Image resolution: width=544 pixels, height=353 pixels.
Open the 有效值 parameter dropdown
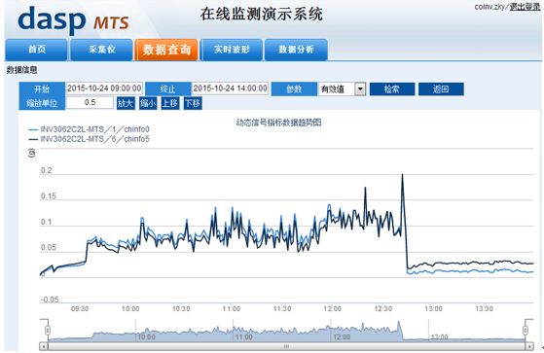pos(343,89)
